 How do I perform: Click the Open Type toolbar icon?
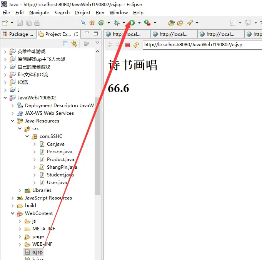172,23
